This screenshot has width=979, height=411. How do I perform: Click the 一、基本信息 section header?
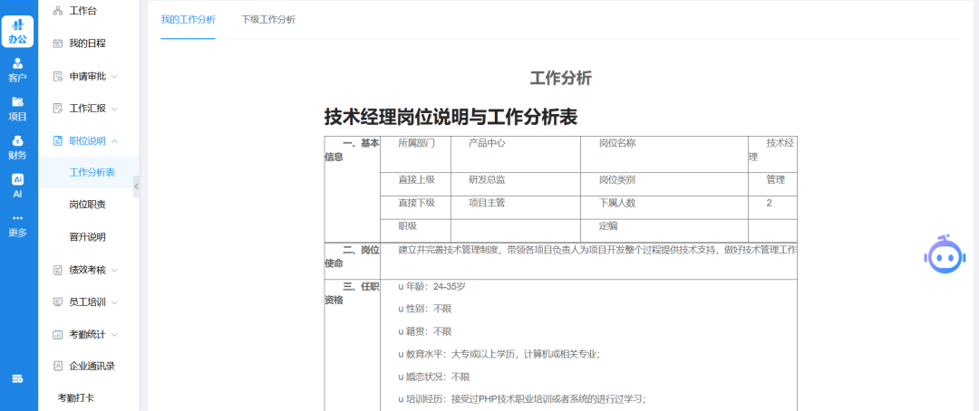point(352,149)
